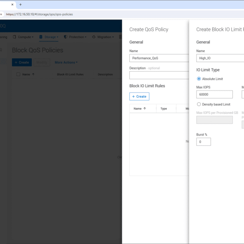Image resolution: width=244 pixels, height=244 pixels.
Task: Click the Max IOPS field showing 60000
Action: (x=214, y=94)
